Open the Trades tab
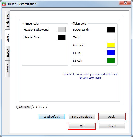The image size is (133, 137). (8, 53)
